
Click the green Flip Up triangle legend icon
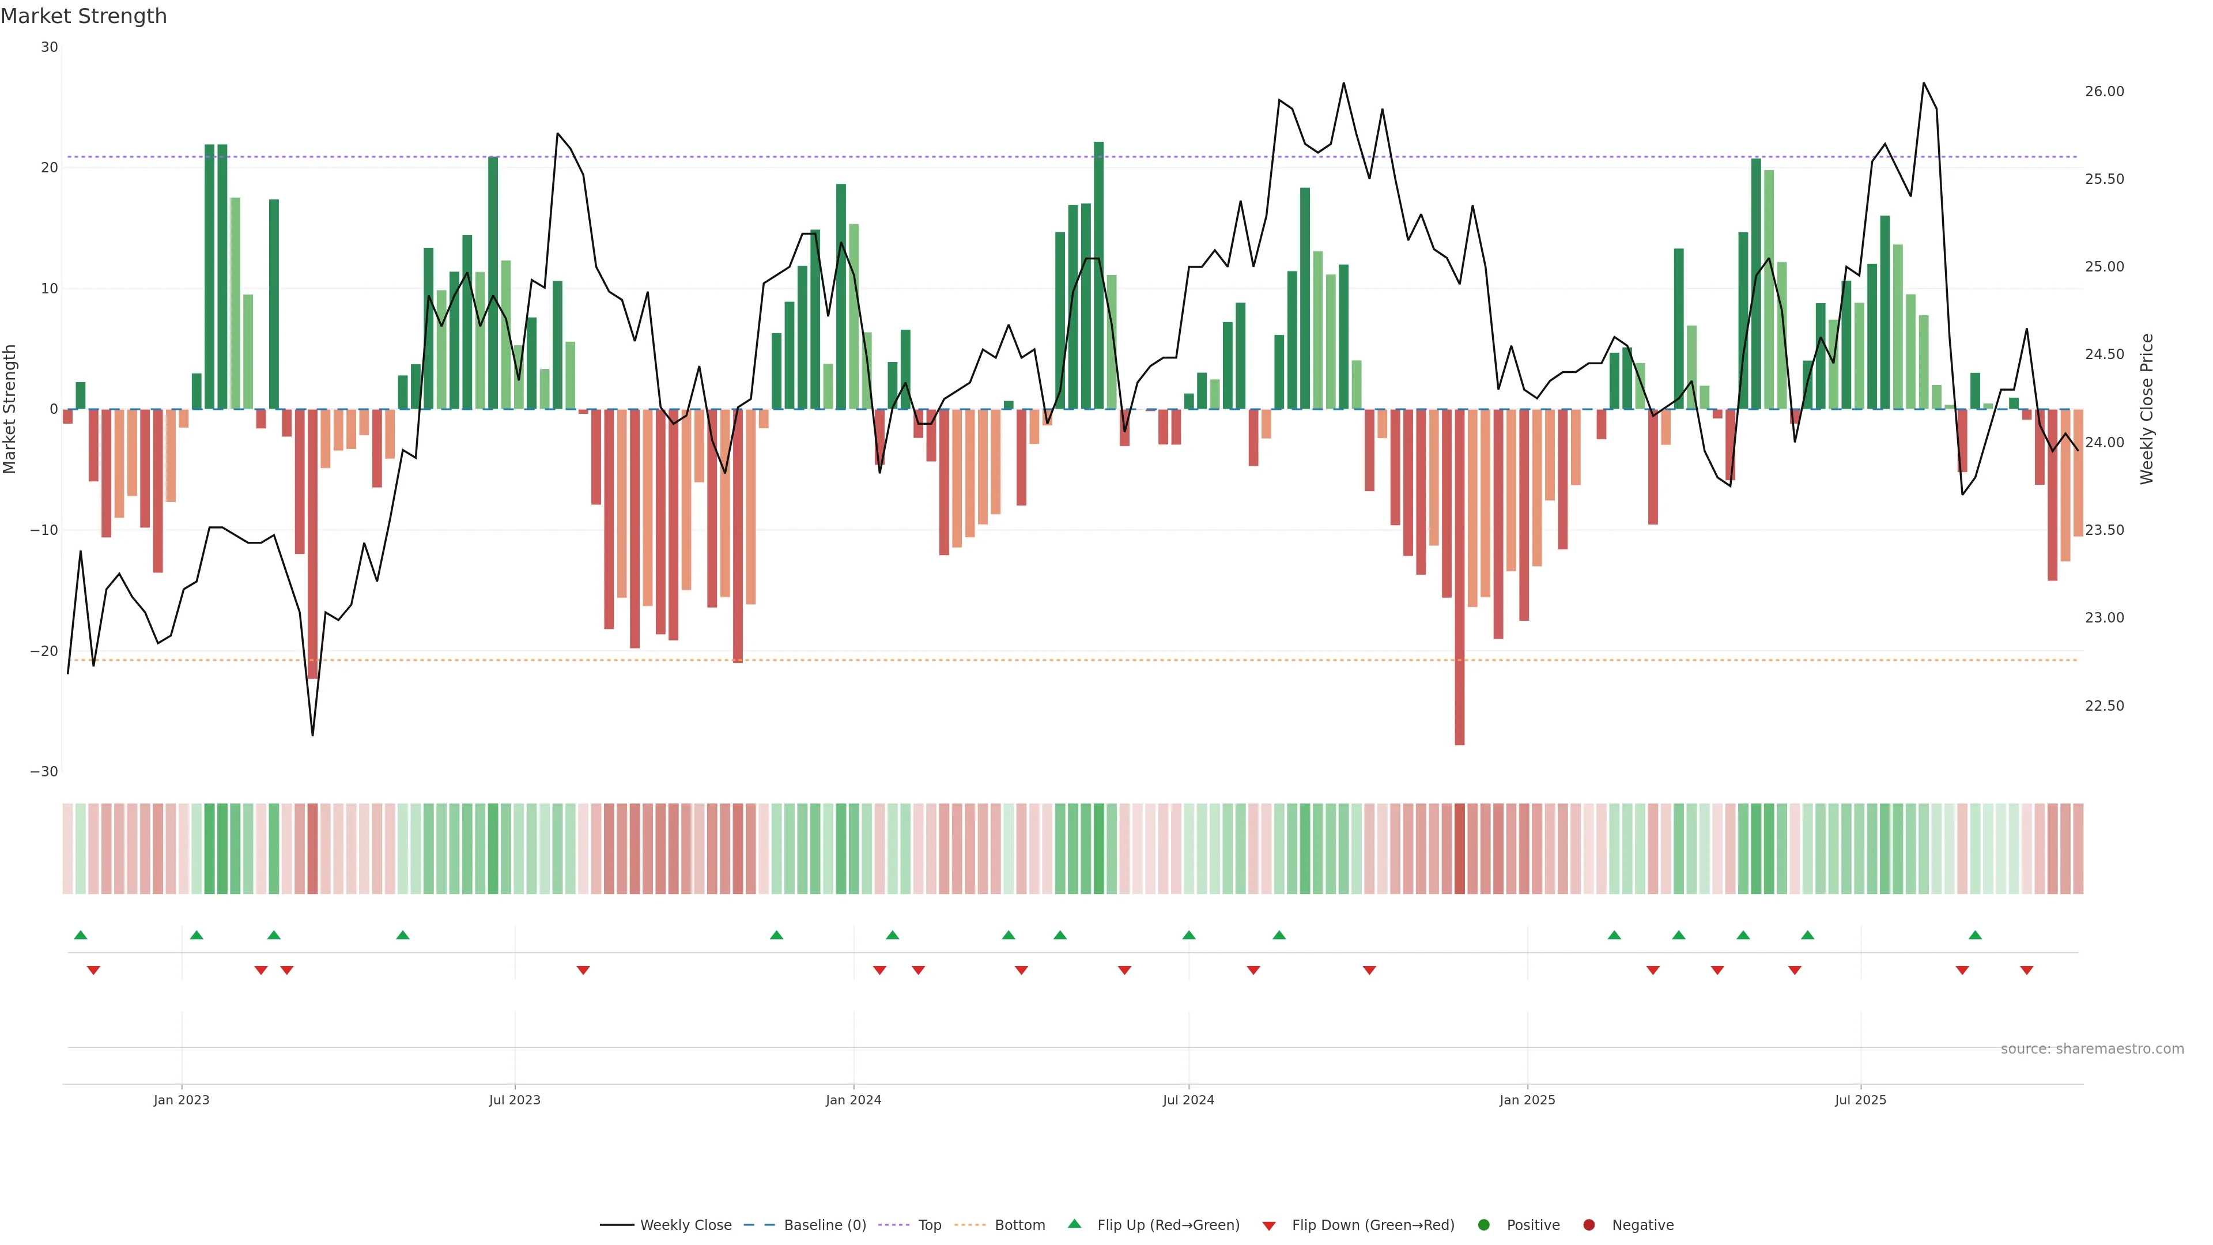click(1074, 1224)
